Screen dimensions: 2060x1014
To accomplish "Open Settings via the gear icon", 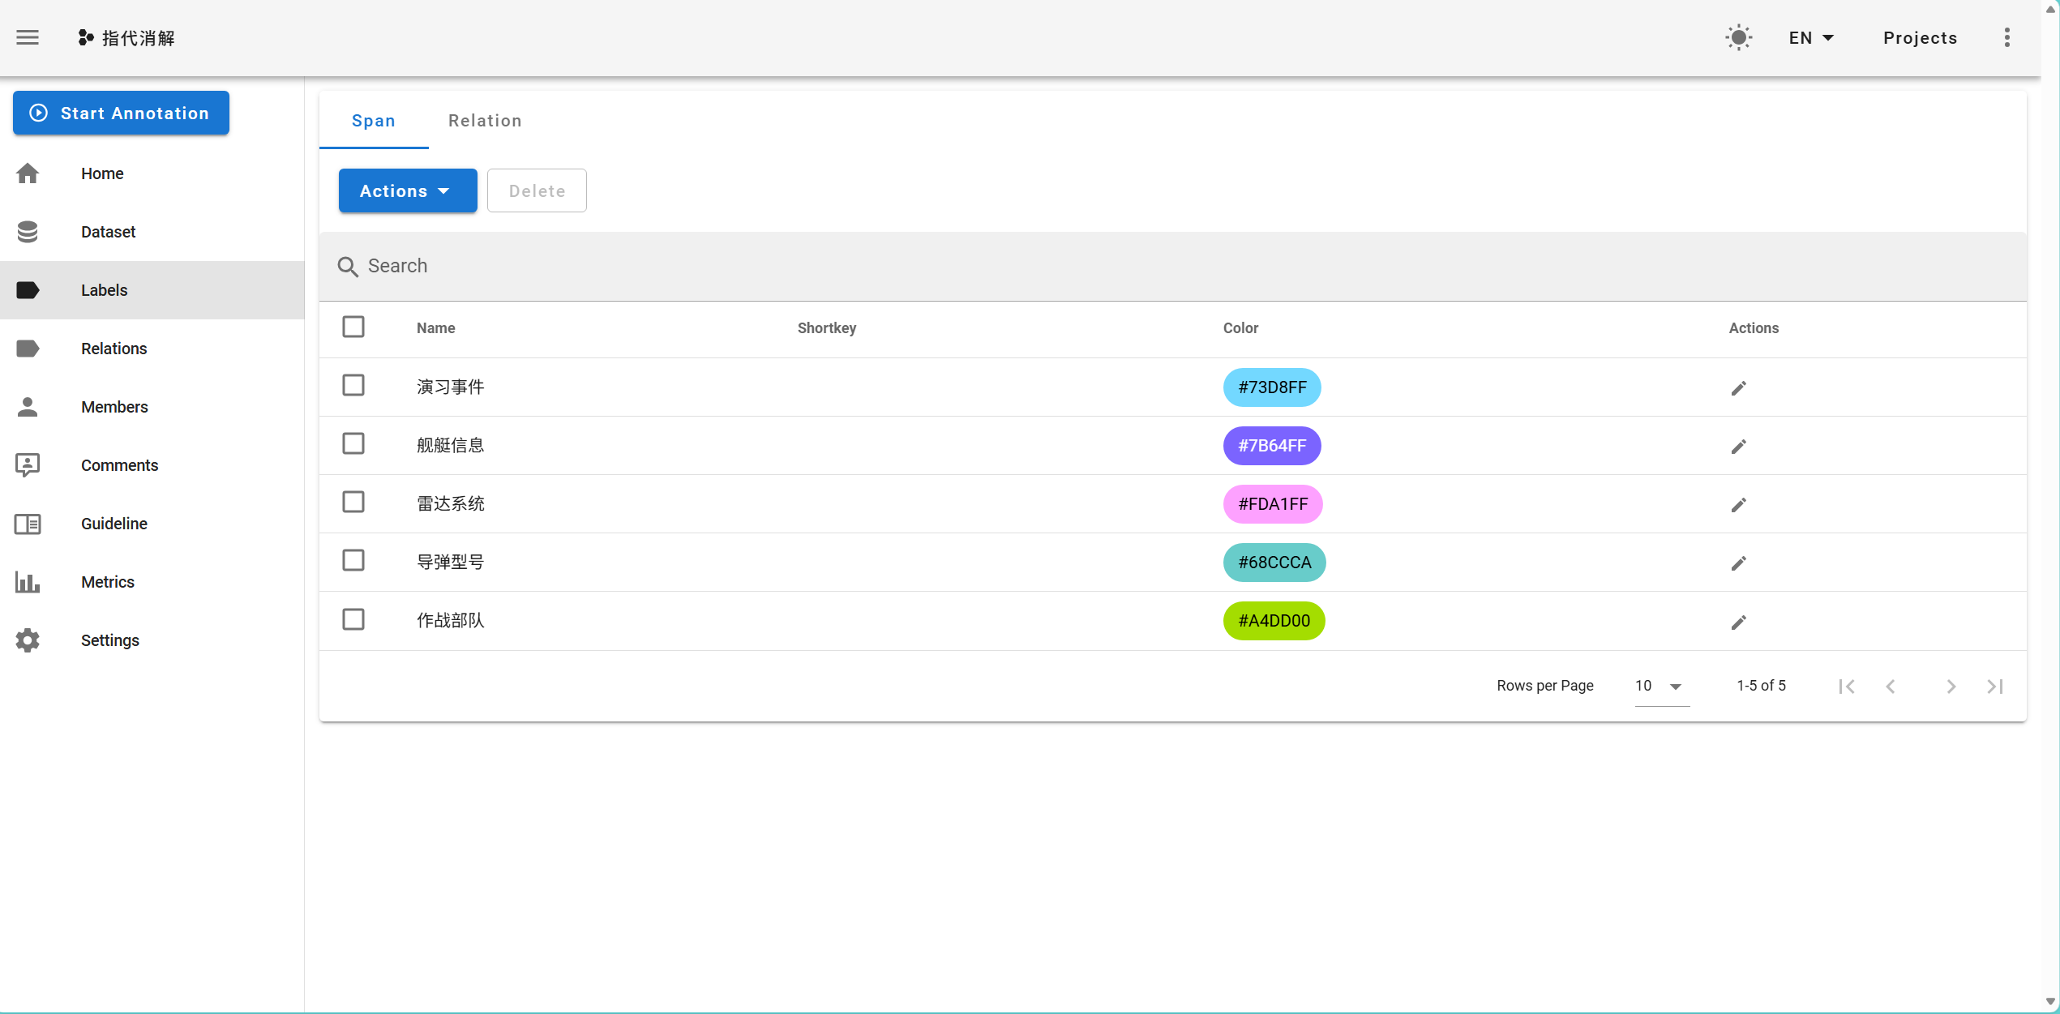I will 28,640.
